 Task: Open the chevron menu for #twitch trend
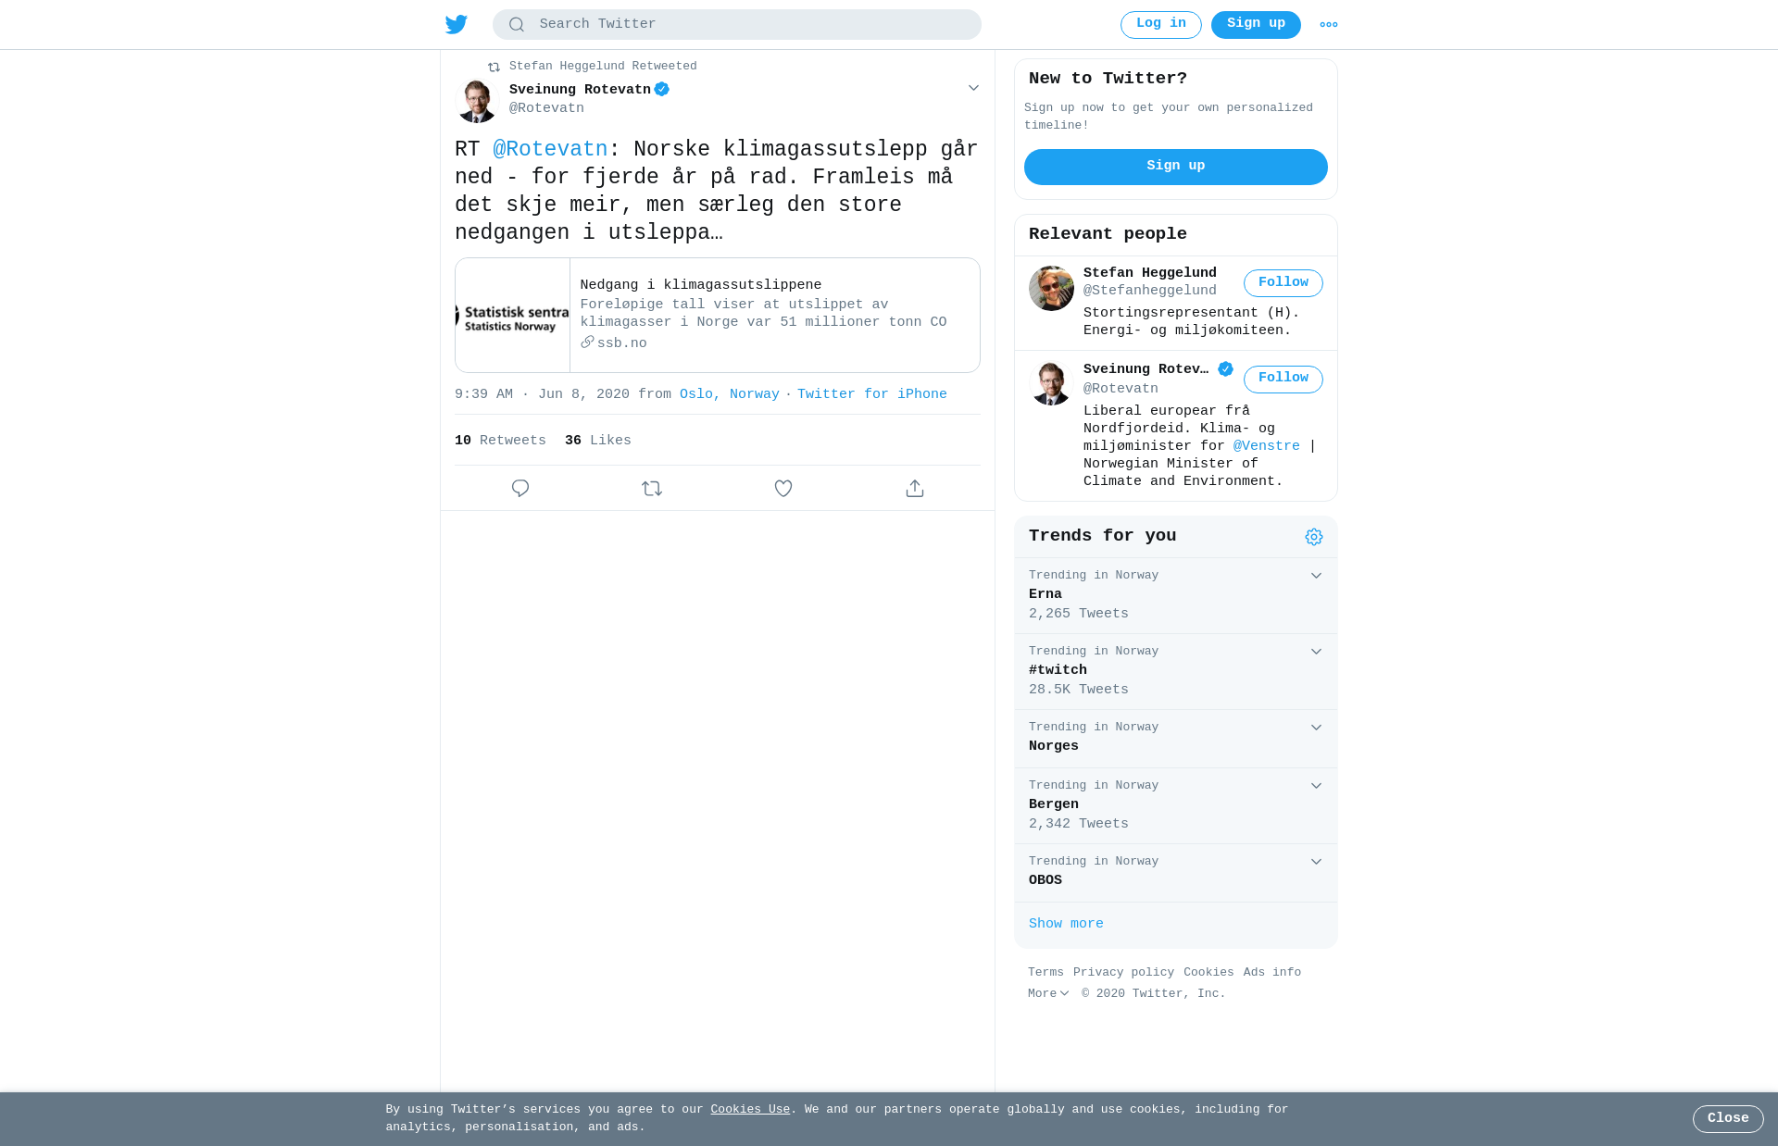[1316, 652]
